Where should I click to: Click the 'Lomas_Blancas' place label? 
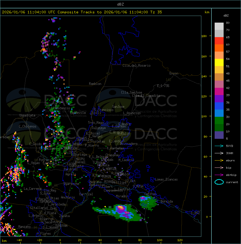pos(166,179)
